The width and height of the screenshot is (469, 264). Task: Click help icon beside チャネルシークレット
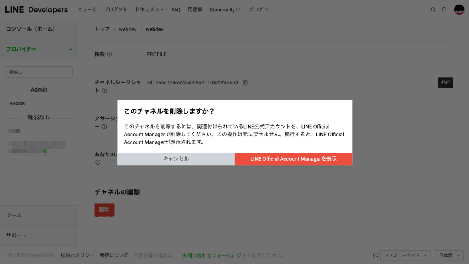pos(104,90)
